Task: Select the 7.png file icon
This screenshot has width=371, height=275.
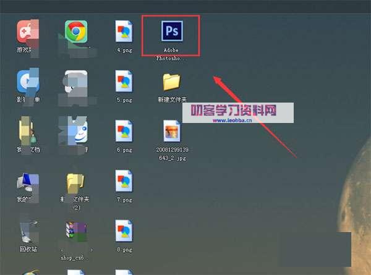Action: pyautogui.click(x=124, y=182)
